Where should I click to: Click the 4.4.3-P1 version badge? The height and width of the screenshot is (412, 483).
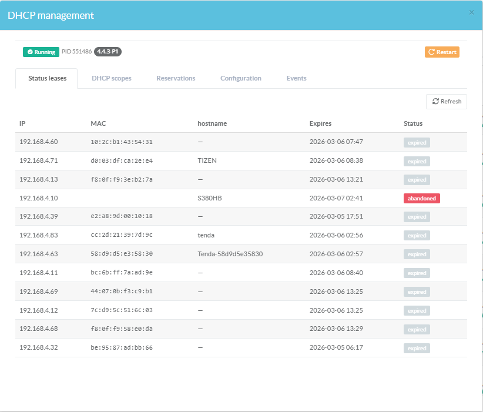click(x=108, y=52)
